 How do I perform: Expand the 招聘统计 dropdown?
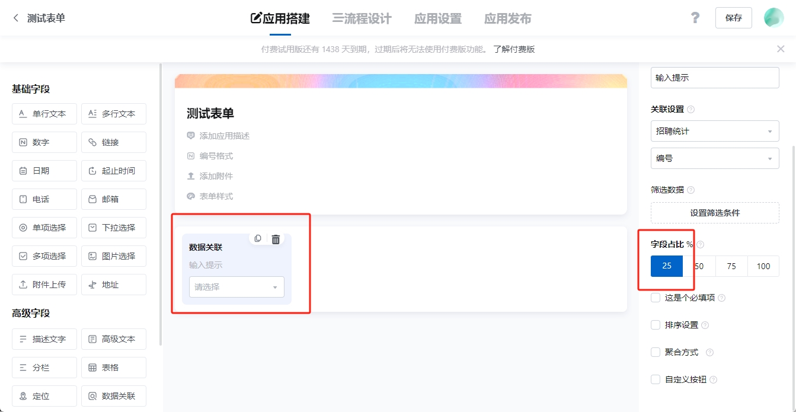pyautogui.click(x=714, y=132)
